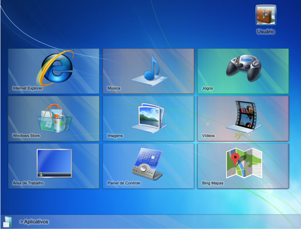This screenshot has width=301, height=229.
Task: Click the icon at the bottom-left bar
Action: click(x=7, y=222)
